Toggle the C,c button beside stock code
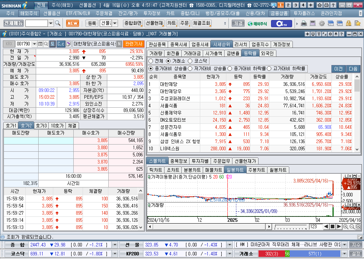This screenshot has width=364, height=259. pos(61,44)
